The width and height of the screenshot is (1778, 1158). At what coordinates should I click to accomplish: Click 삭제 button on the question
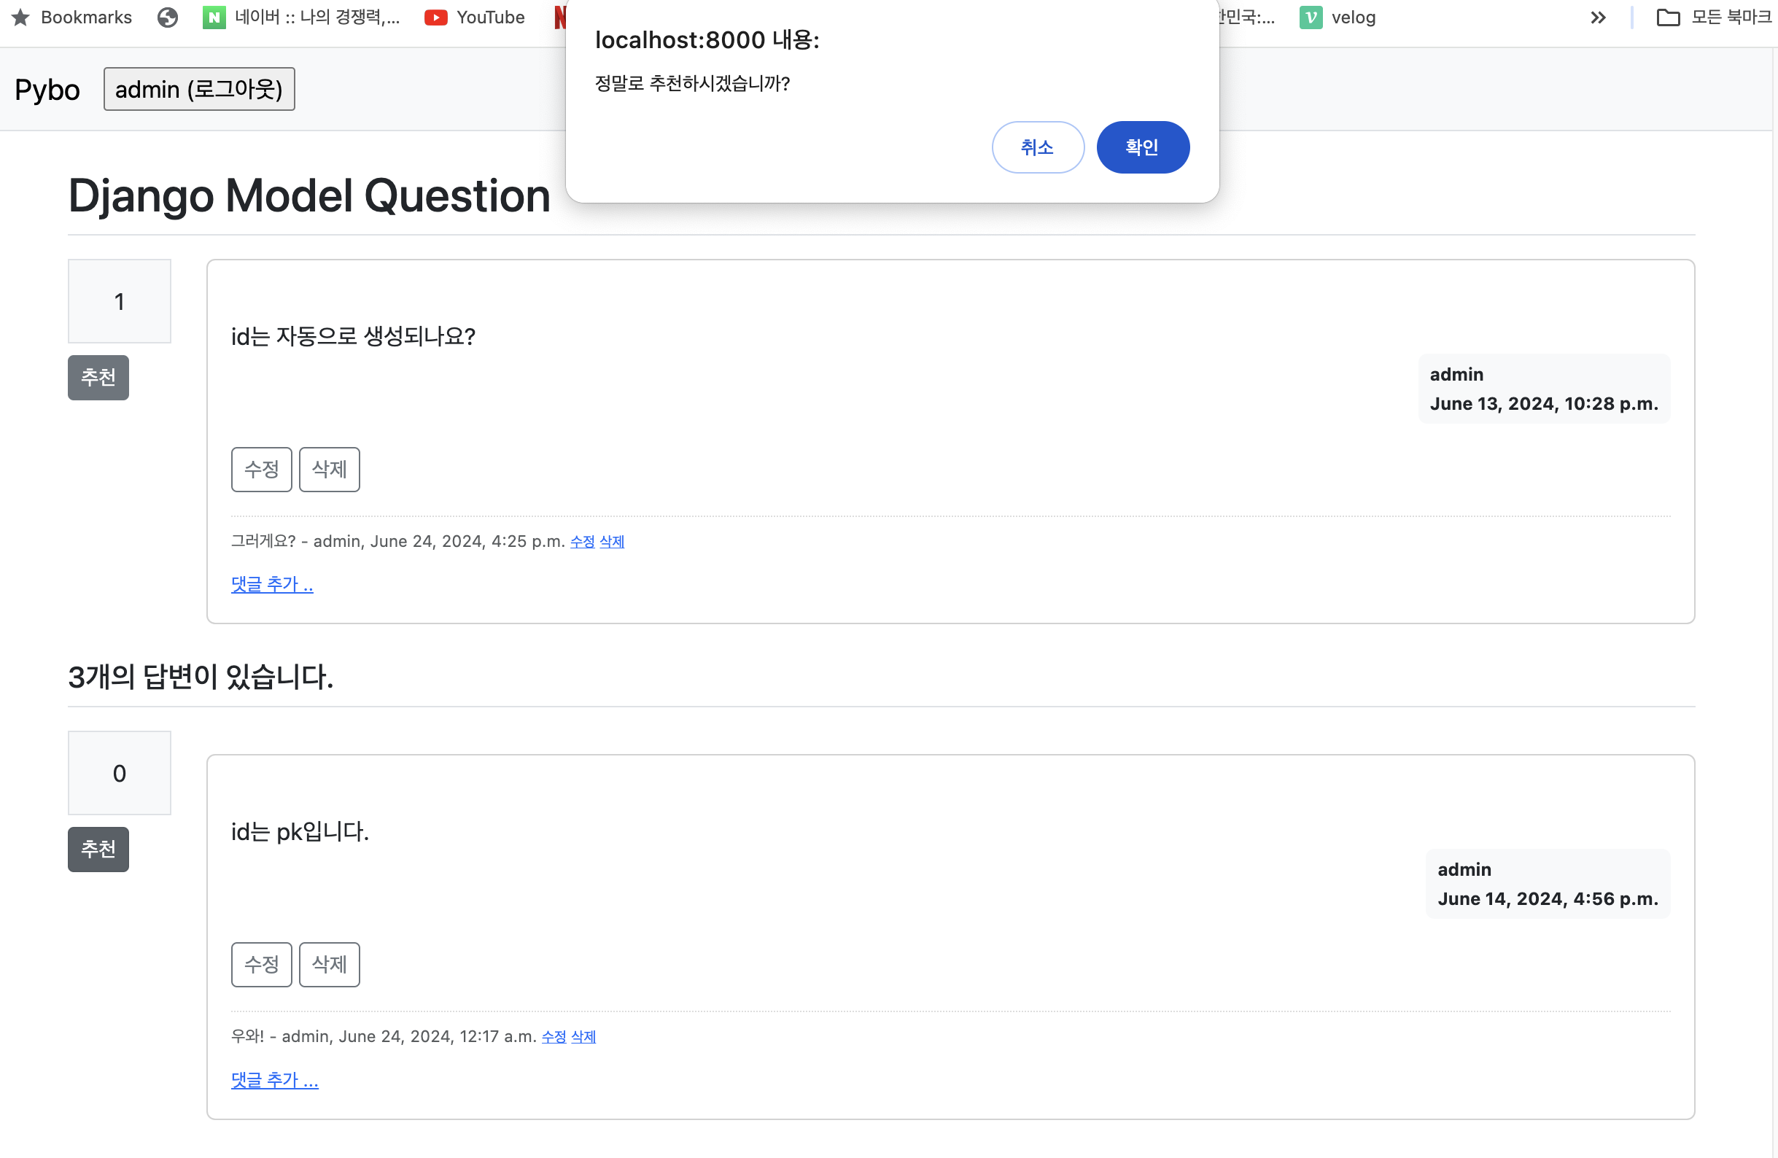pos(330,469)
